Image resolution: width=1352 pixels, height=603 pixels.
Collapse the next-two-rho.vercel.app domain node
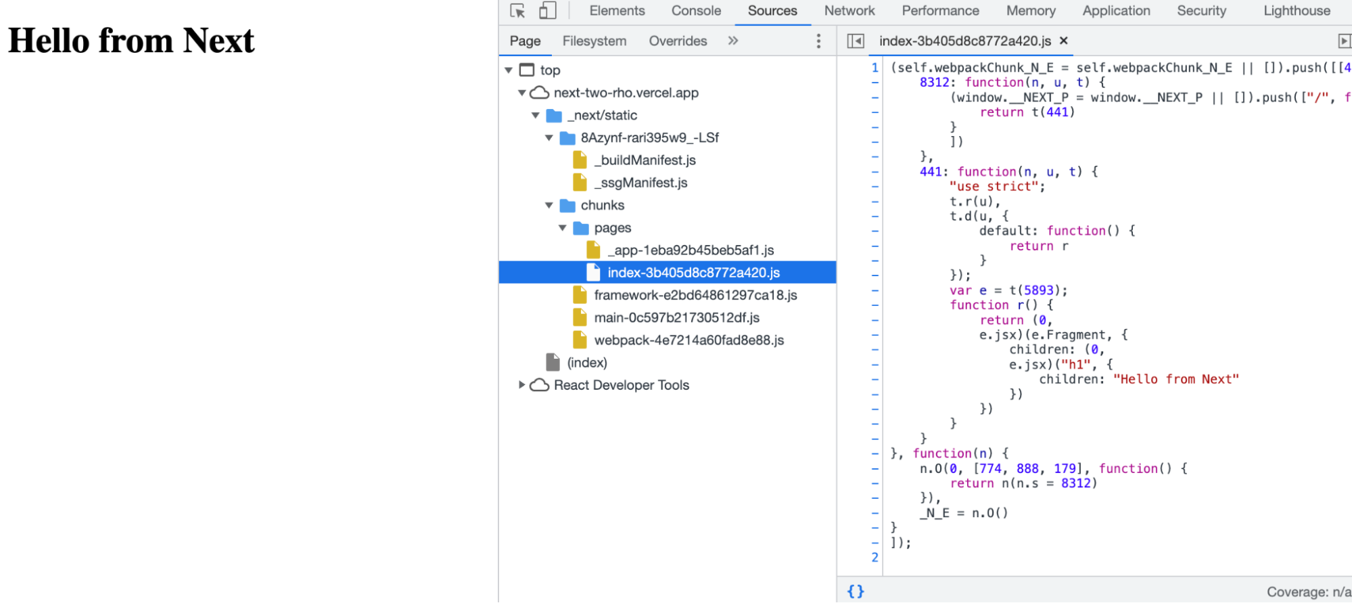(522, 93)
